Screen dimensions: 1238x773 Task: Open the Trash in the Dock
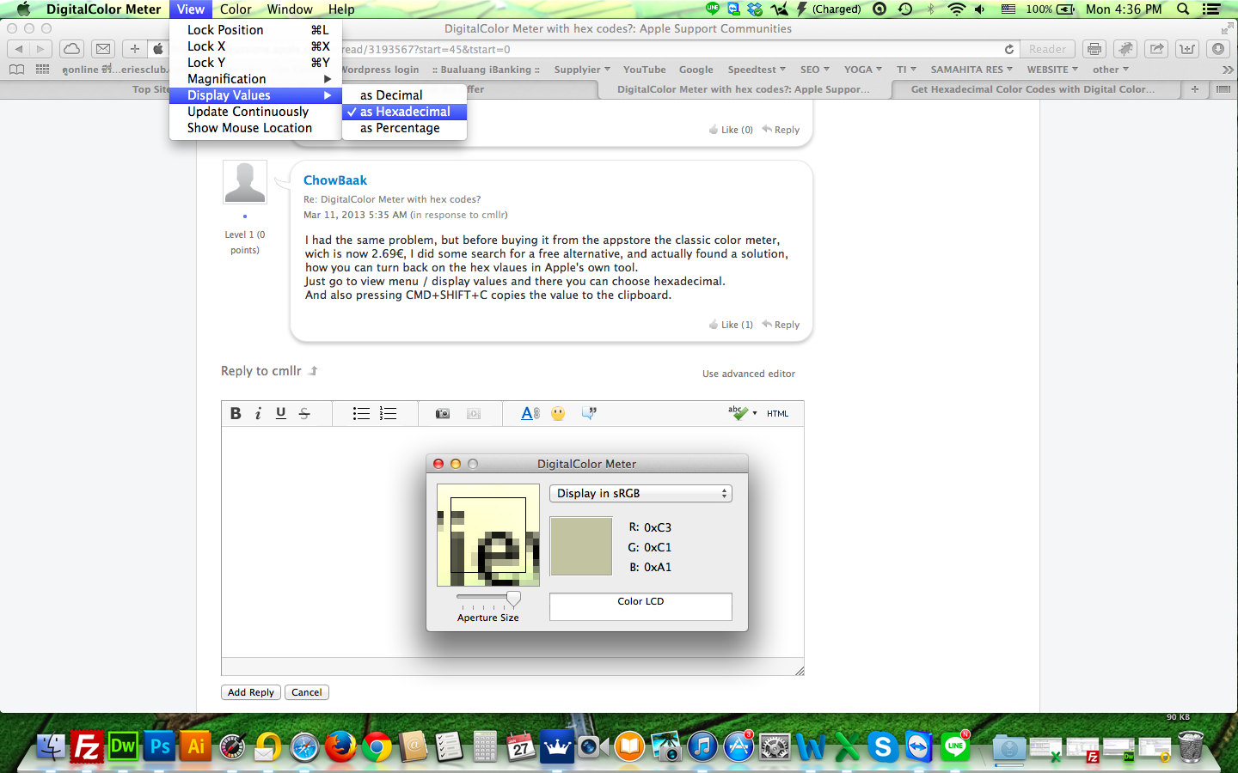tap(1191, 746)
